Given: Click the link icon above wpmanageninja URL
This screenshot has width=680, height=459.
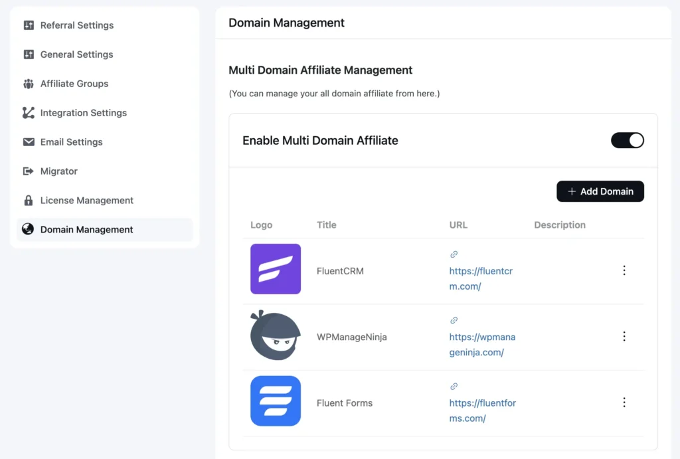Looking at the screenshot, I should pos(454,320).
